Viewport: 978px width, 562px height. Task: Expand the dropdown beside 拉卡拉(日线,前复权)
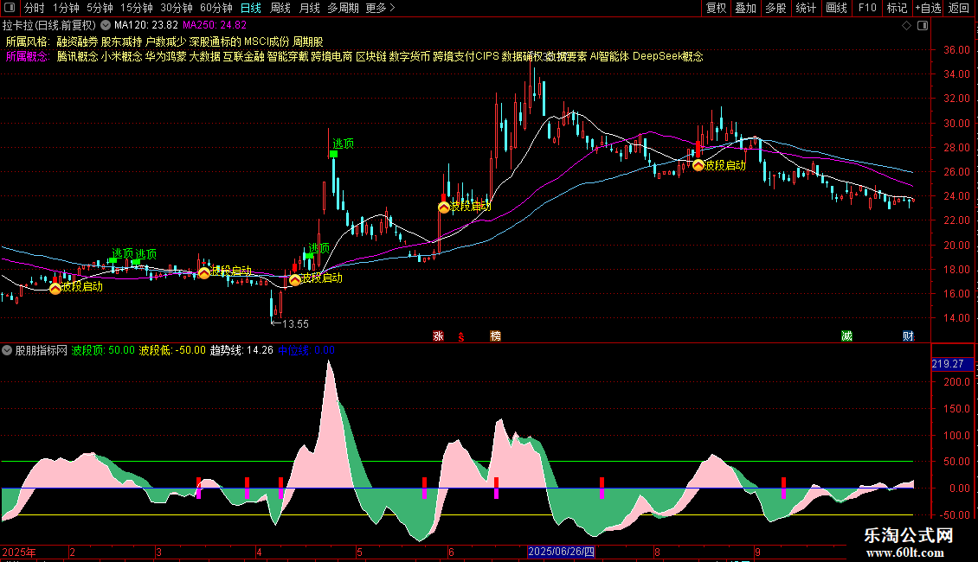tap(106, 26)
